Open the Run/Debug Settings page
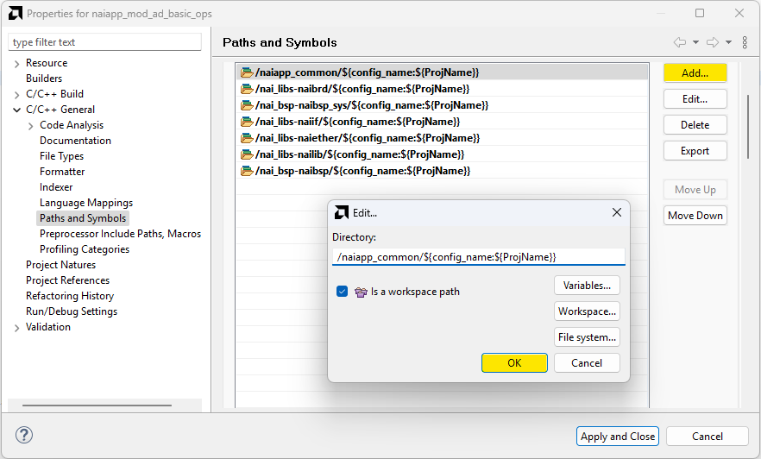This screenshot has height=459, width=761. click(71, 311)
